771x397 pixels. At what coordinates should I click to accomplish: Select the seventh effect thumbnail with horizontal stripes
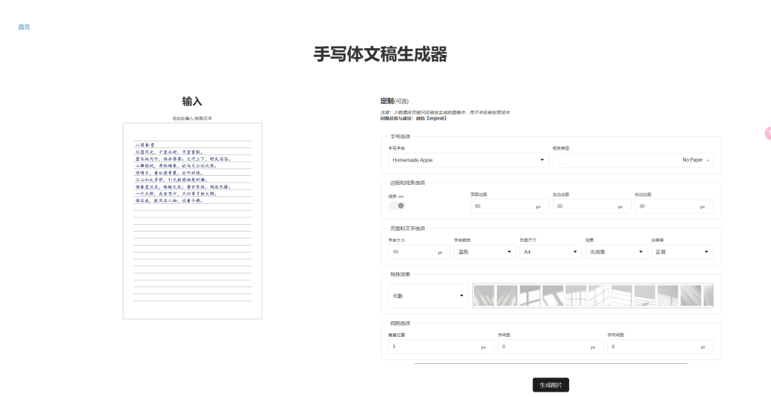point(622,295)
